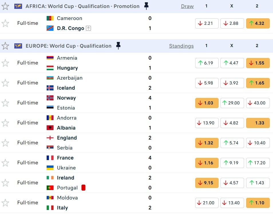Select odds 4.32 for D.R. Congo win
Image resolution: width=273 pixels, height=214 pixels.
point(258,23)
